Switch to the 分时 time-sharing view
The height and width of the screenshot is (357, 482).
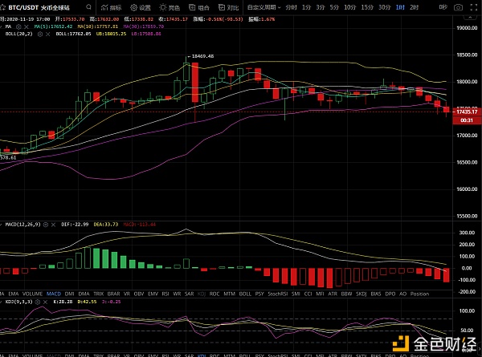pyautogui.click(x=290, y=7)
